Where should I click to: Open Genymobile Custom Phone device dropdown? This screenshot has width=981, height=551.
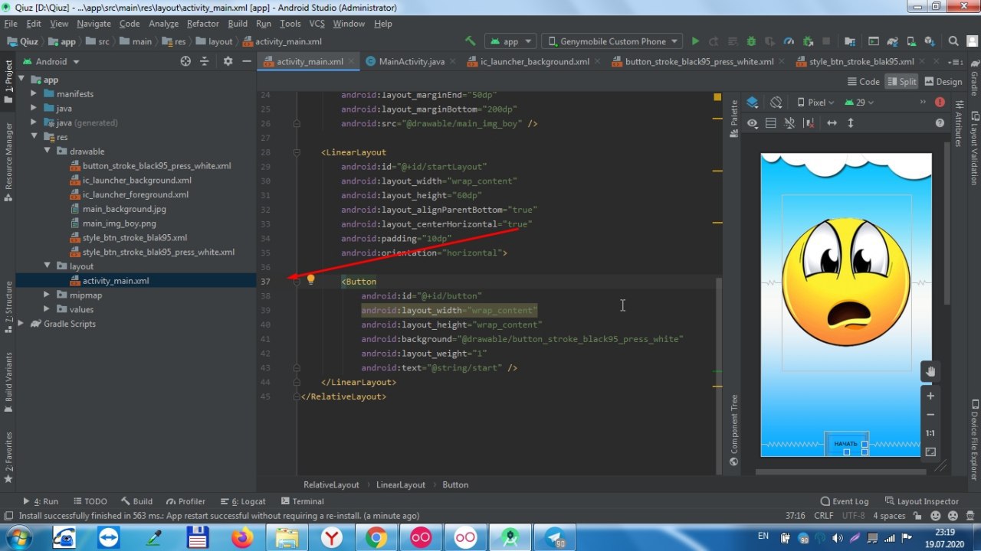[612, 41]
